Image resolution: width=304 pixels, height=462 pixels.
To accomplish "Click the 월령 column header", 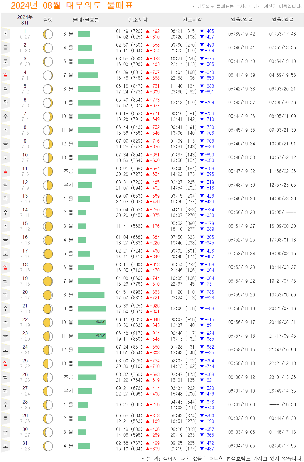I will (48, 20).
